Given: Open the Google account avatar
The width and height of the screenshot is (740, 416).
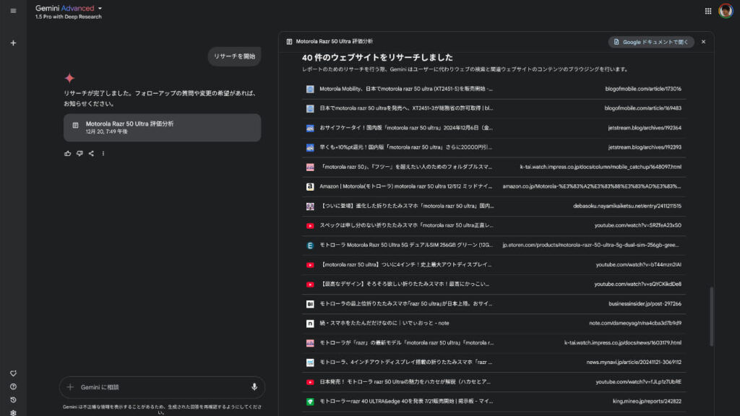Looking at the screenshot, I should 726,10.
